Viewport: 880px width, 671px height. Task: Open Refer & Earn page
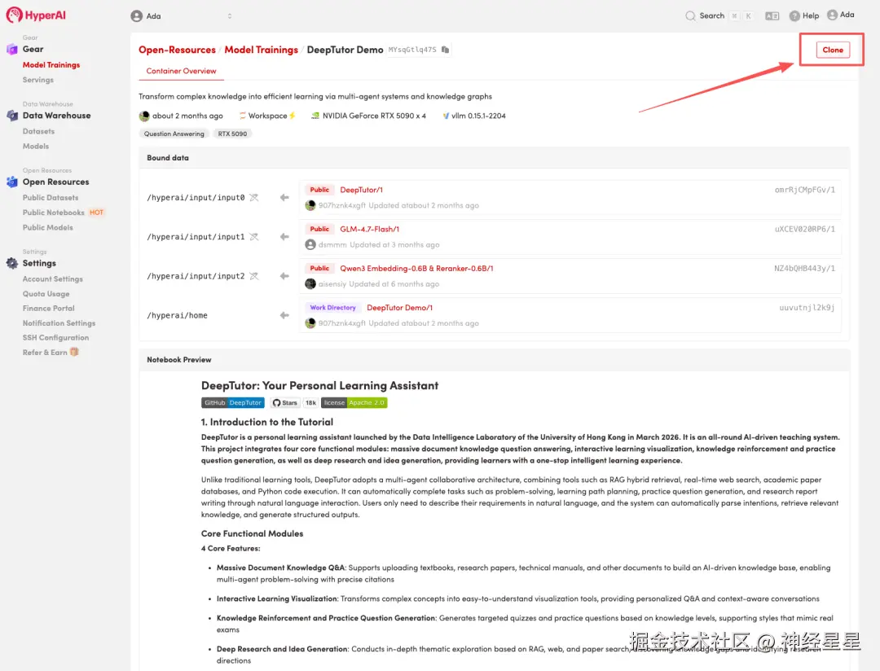(x=45, y=353)
